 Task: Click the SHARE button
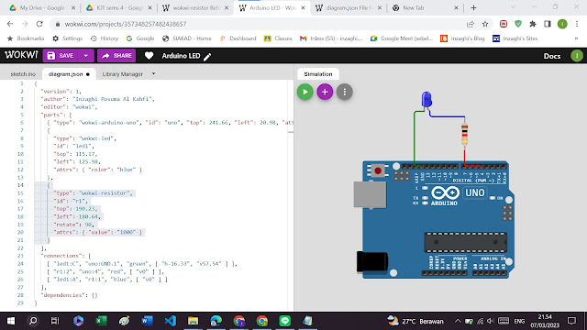pyautogui.click(x=116, y=56)
